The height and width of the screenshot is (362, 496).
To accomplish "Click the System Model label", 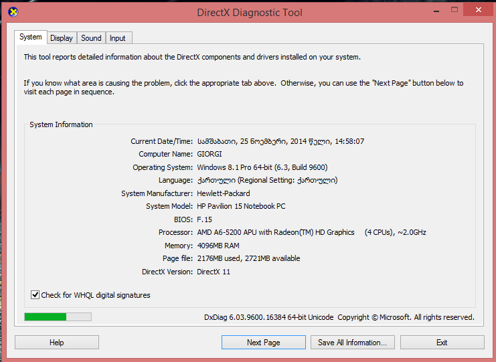I will pos(169,206).
